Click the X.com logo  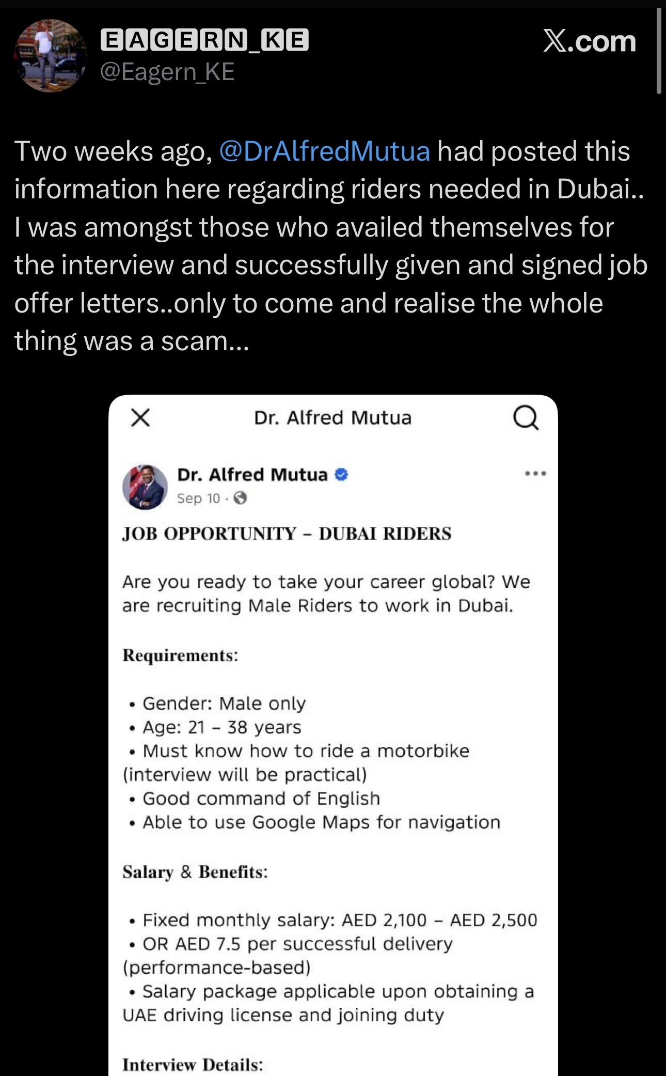[590, 41]
